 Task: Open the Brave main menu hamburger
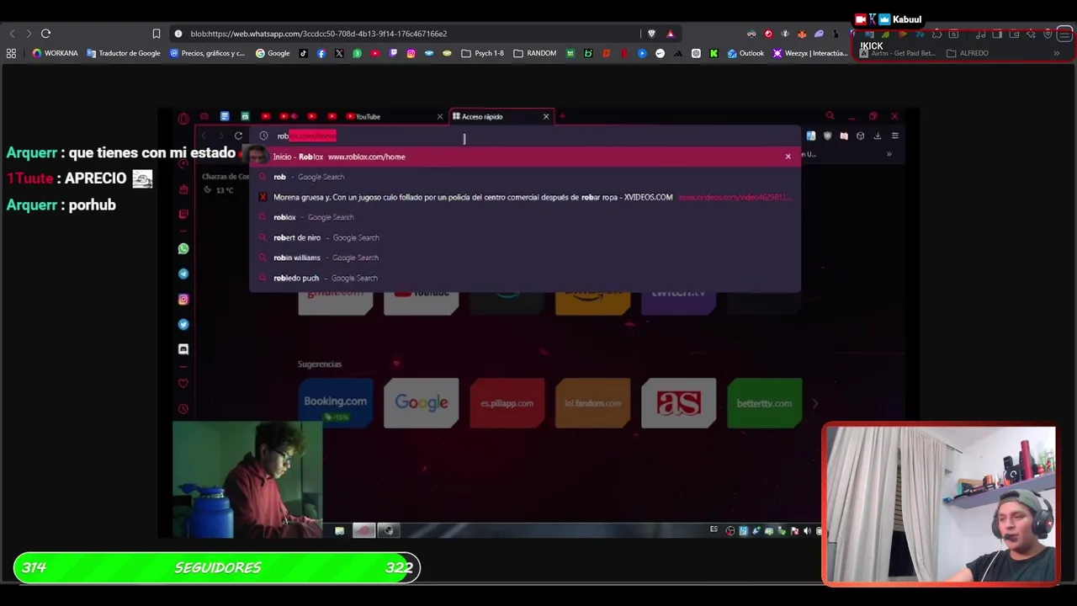tap(1064, 34)
